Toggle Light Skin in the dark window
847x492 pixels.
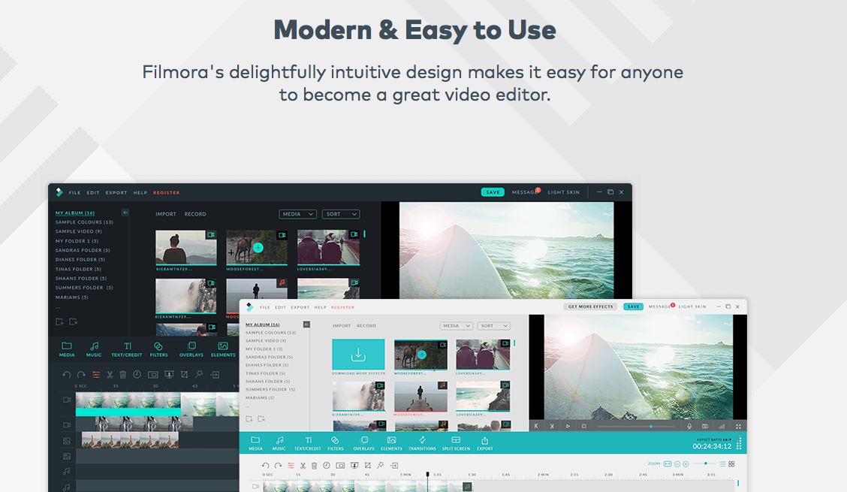563,192
